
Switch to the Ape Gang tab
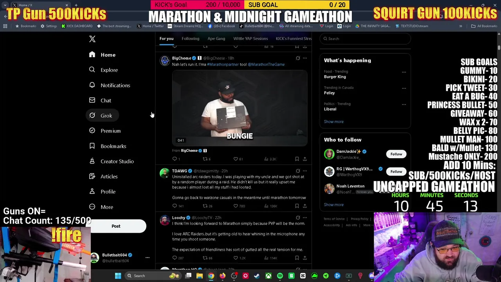216,38
